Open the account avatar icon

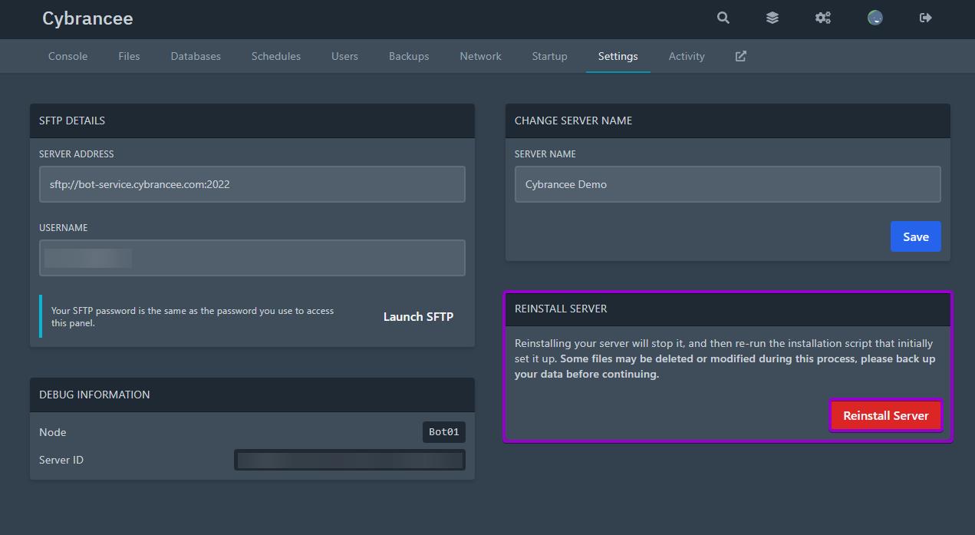875,18
